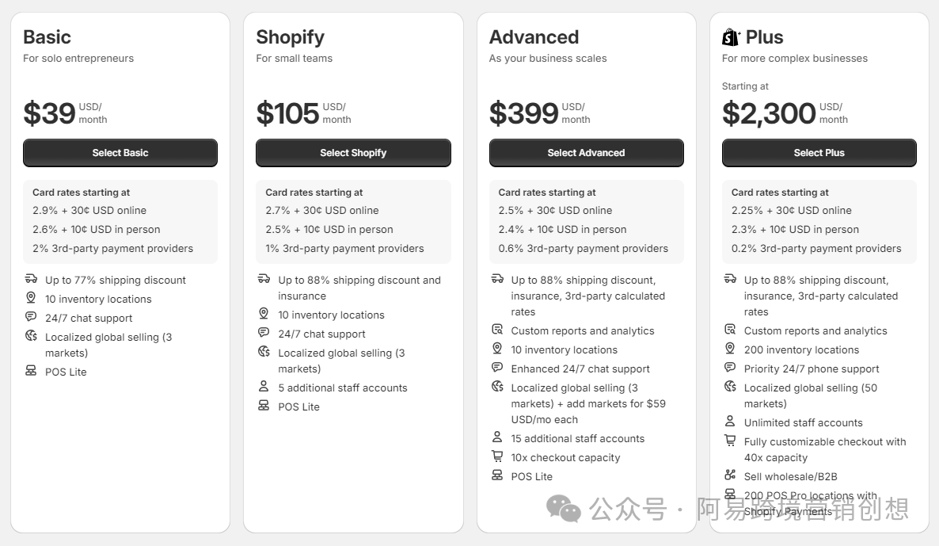Click the shipping truck icon in Basic plan

click(31, 279)
